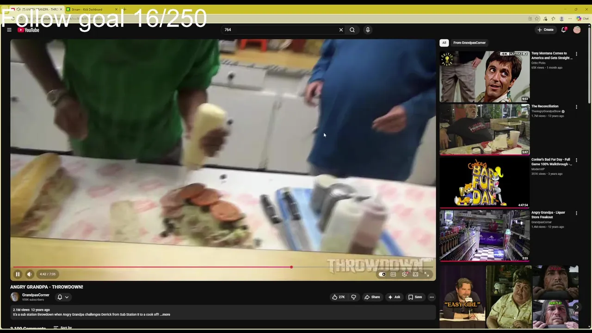The width and height of the screenshot is (592, 333).
Task: Switch to the Stream - Kick Dashboard tab
Action: [88, 9]
